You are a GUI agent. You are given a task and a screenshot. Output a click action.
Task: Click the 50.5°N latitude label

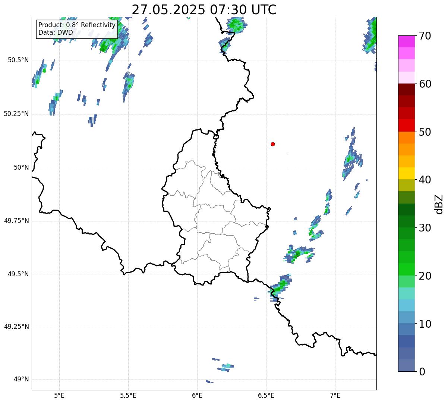pos(18,60)
